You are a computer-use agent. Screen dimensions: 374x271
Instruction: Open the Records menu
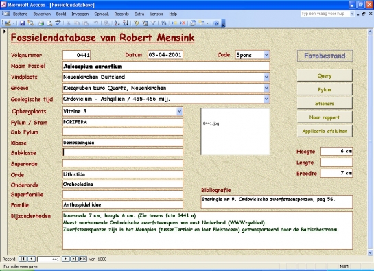pyautogui.click(x=121, y=14)
